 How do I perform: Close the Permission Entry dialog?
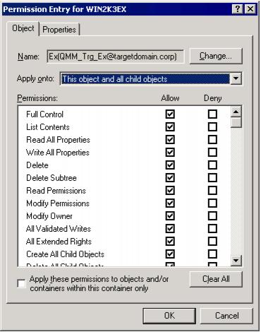coord(250,9)
